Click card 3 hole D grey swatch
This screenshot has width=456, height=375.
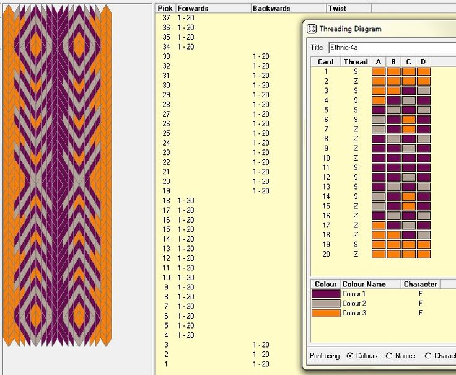[423, 90]
